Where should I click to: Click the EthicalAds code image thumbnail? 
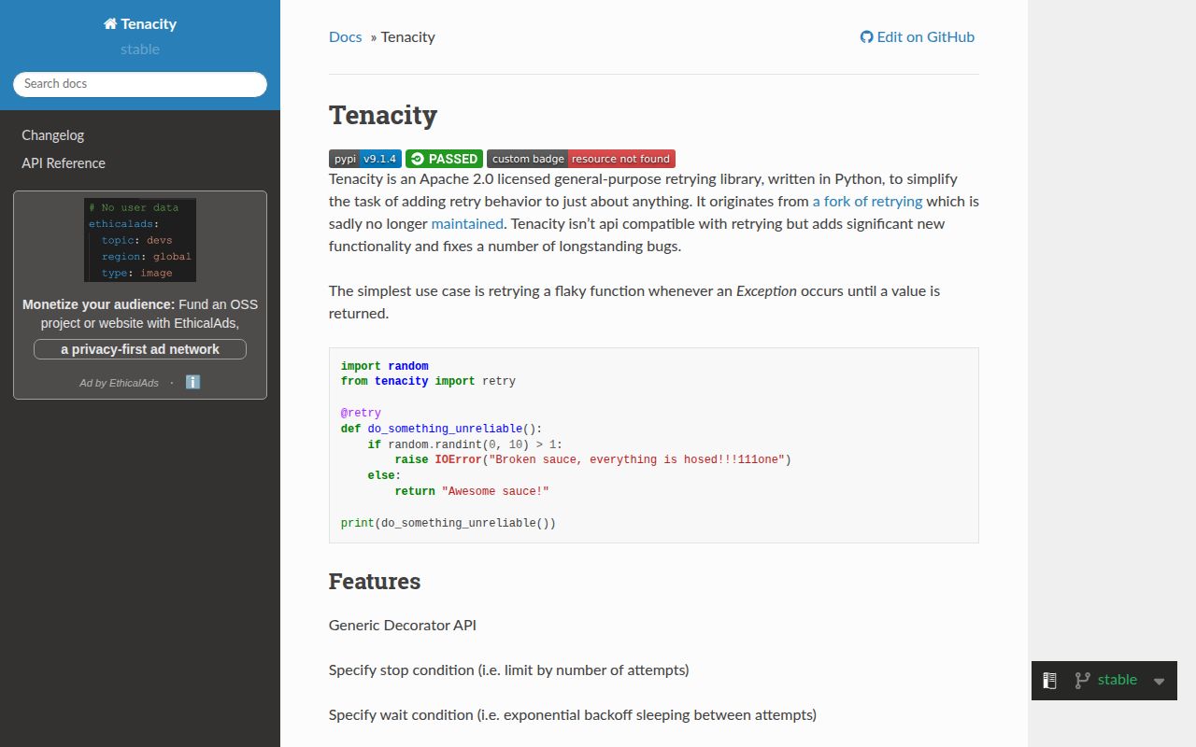click(140, 240)
